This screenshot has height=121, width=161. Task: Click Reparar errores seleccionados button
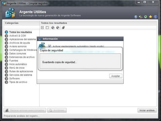(x=25, y=110)
